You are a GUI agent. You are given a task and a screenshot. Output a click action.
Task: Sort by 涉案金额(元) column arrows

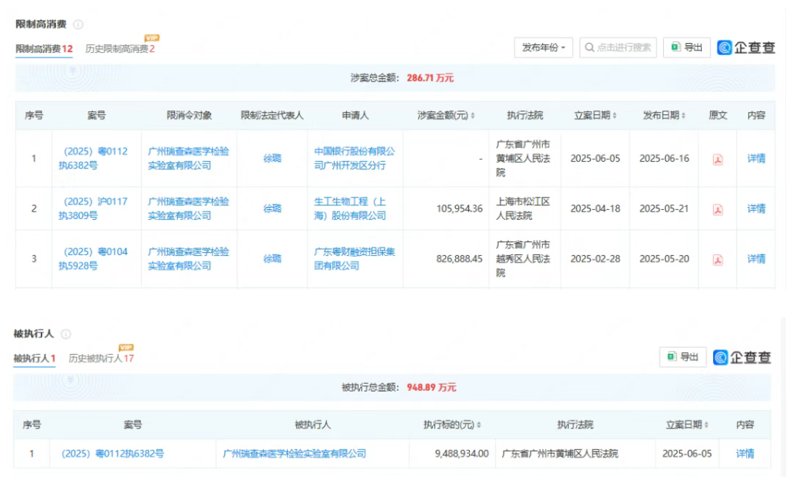473,116
